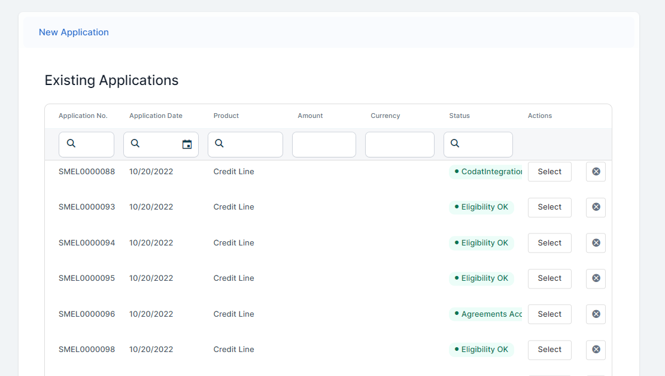This screenshot has height=376, width=665.
Task: Click the remove icon for SMEL0000098
Action: [596, 350]
